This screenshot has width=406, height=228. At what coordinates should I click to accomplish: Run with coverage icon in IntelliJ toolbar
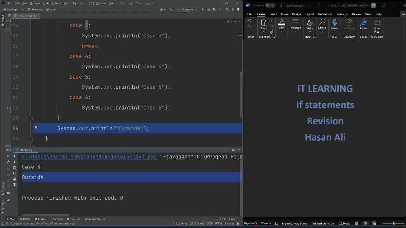pyautogui.click(x=214, y=9)
